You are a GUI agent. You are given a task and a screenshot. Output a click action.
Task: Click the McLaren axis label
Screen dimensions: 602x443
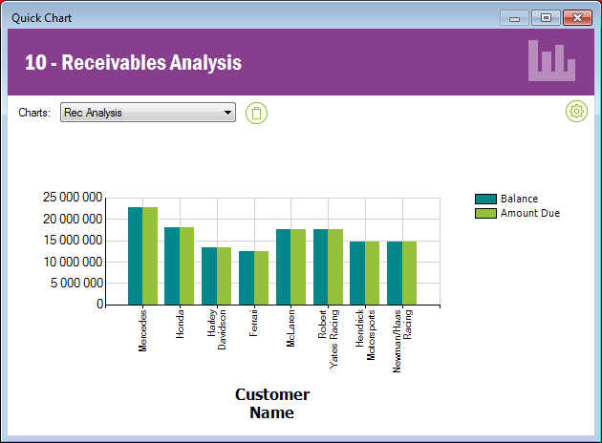point(290,328)
